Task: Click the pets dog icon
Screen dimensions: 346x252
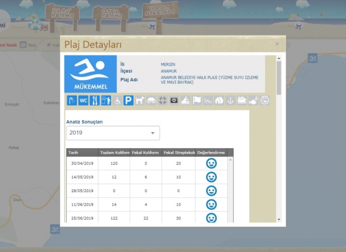Action: click(140, 100)
